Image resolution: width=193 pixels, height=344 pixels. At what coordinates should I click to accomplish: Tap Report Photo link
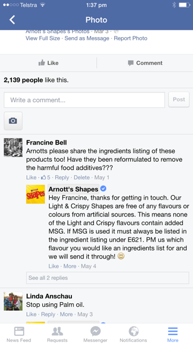coord(131,38)
